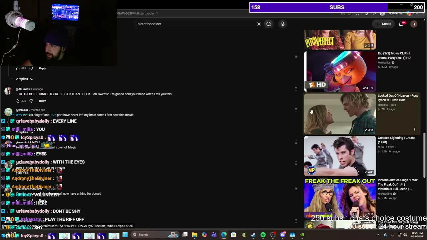Open volume control in system tray
The image size is (427, 240).
tap(406, 235)
